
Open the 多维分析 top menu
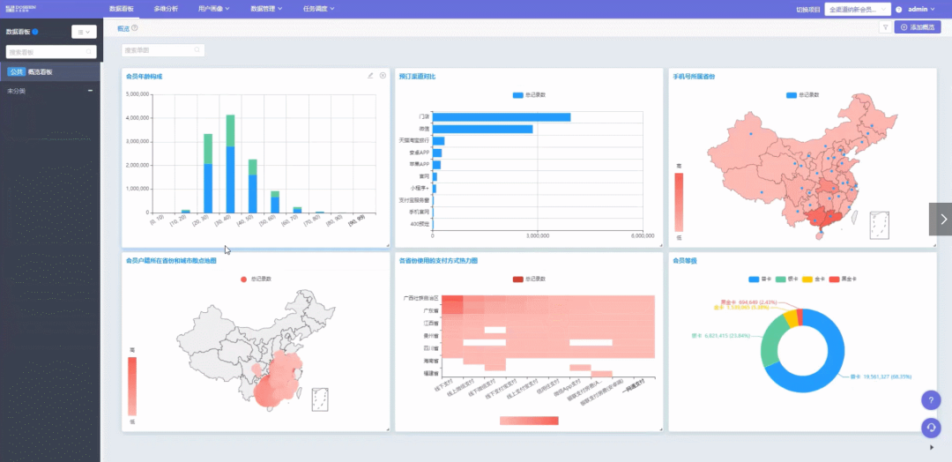(x=166, y=9)
